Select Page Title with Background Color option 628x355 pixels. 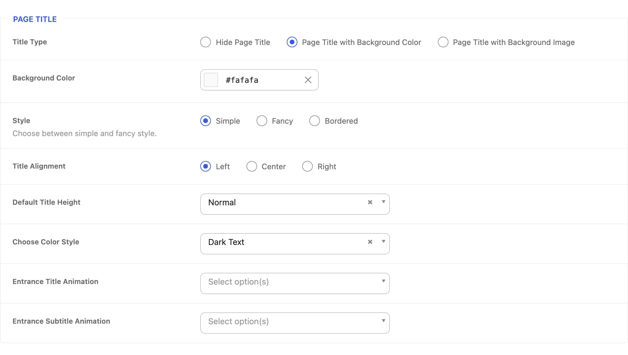pos(292,42)
